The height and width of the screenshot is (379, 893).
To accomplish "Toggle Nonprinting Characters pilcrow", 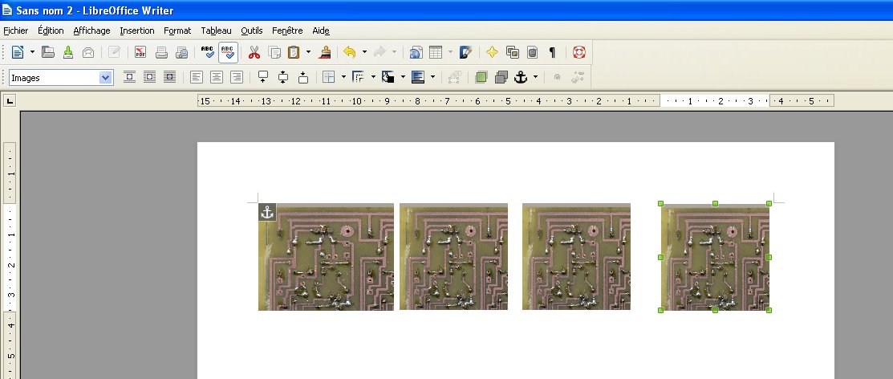I will (x=552, y=52).
